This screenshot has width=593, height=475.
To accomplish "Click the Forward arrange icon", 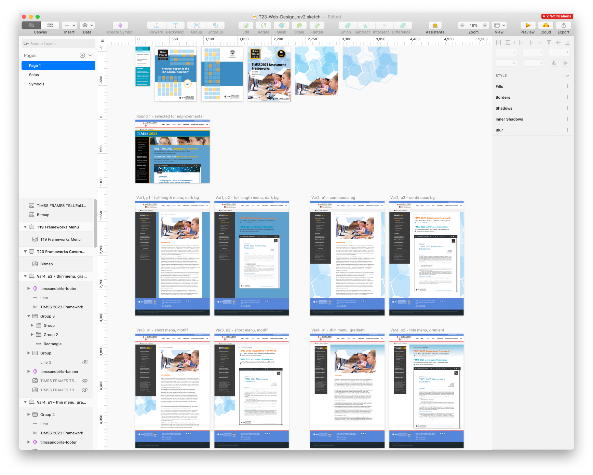I will 156,25.
